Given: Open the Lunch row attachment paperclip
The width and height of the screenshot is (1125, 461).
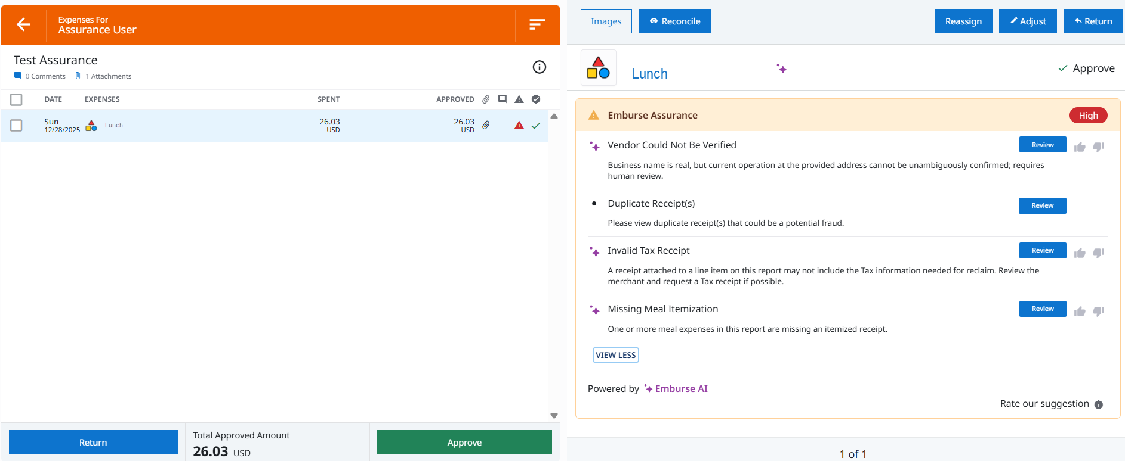Looking at the screenshot, I should pyautogui.click(x=486, y=125).
